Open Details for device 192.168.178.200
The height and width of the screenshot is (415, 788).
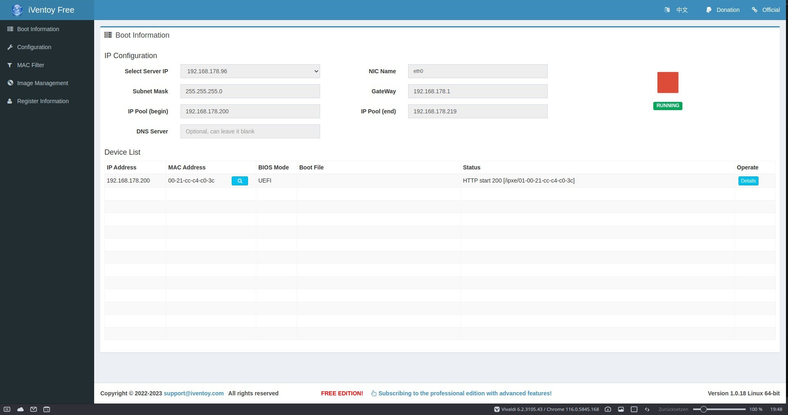[748, 181]
